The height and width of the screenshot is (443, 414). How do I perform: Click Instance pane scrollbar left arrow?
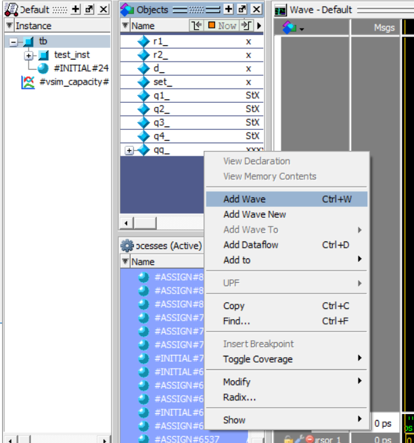click(10, 440)
